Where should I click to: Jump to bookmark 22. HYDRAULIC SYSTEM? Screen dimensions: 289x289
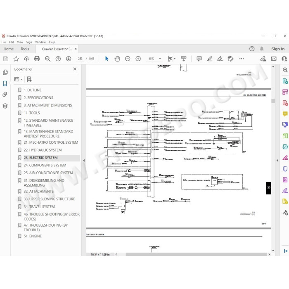coord(43,150)
